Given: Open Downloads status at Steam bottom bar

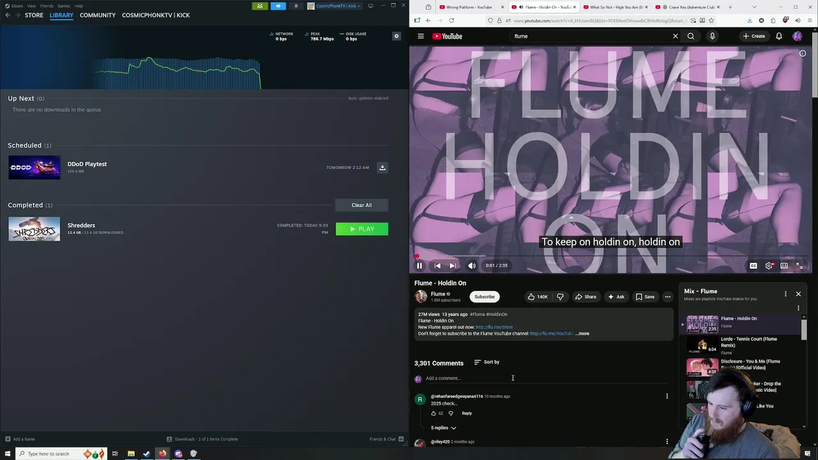Looking at the screenshot, I should (x=202, y=439).
